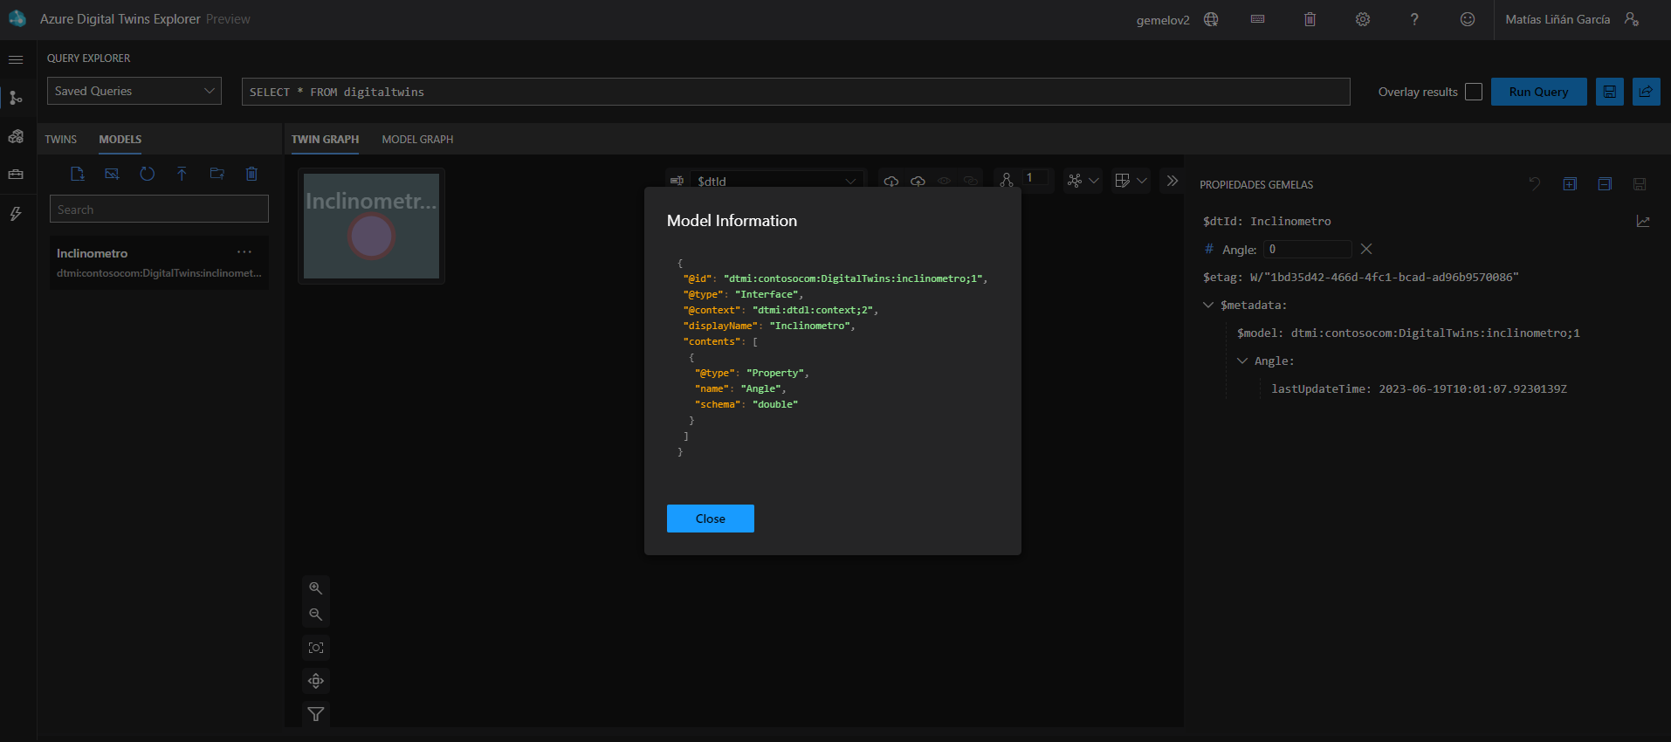
Task: Focus the models Search box
Action: (159, 210)
